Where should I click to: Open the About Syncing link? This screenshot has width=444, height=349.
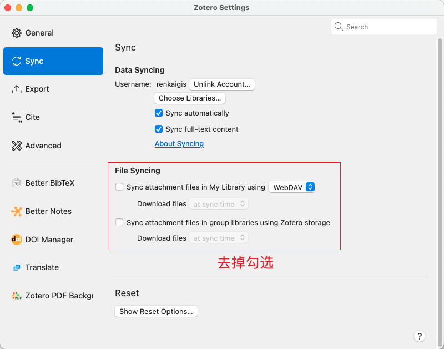[x=179, y=144]
